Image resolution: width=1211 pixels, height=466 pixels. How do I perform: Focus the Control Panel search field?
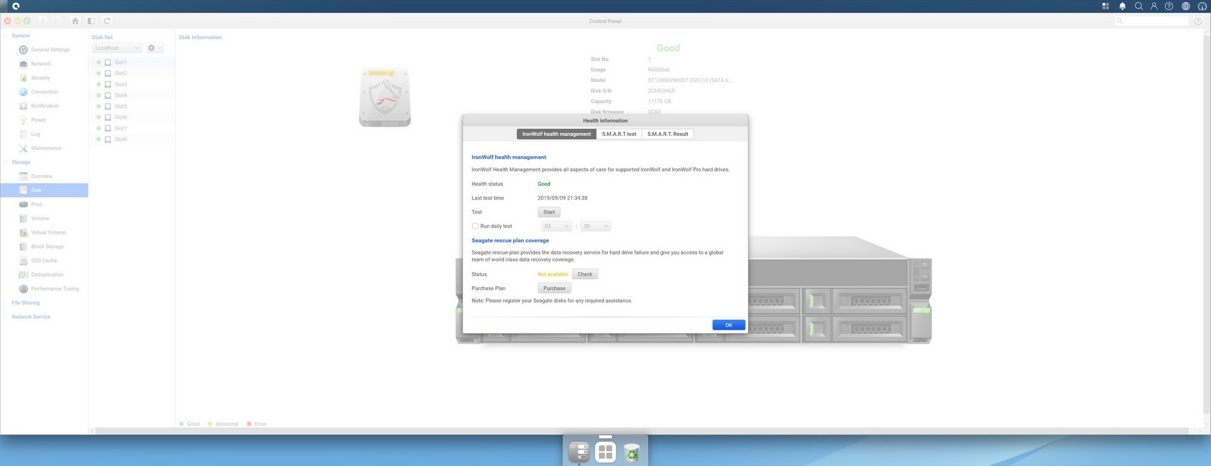click(1152, 21)
